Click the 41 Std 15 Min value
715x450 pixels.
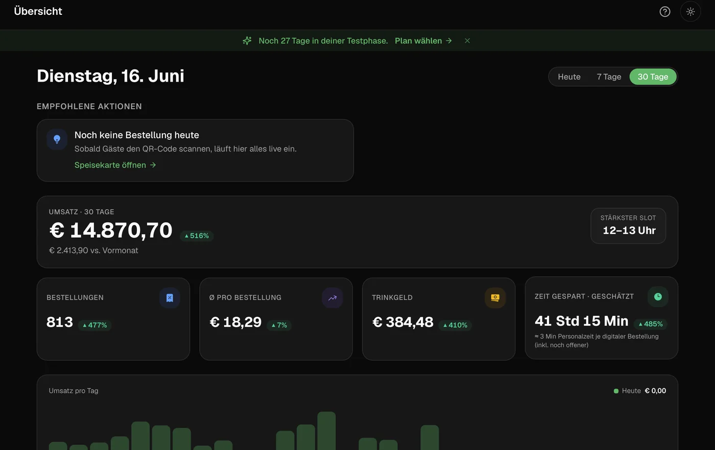click(x=582, y=321)
